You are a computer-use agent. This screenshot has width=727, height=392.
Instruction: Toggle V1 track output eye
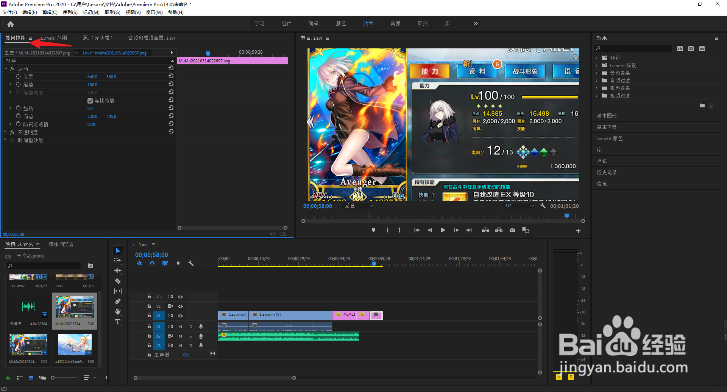pyautogui.click(x=181, y=316)
